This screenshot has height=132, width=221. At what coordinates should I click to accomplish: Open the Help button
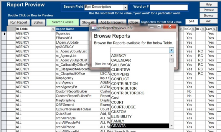(x=209, y=4)
